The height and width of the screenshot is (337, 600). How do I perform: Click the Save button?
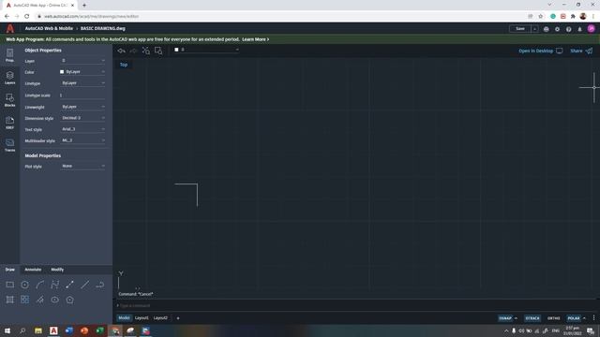coord(520,29)
